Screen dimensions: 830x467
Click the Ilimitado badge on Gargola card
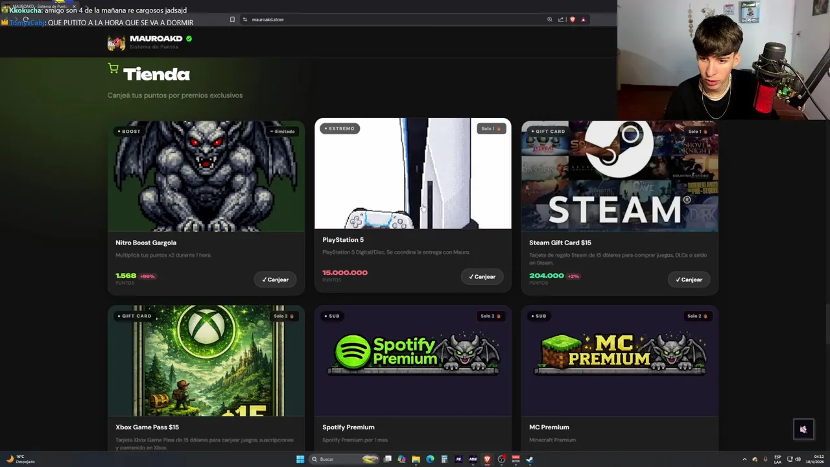[283, 132]
